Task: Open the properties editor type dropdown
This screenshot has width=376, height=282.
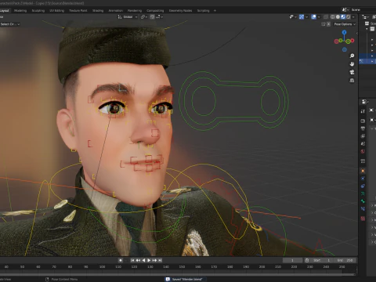Action: [365, 102]
